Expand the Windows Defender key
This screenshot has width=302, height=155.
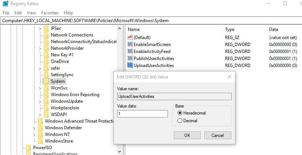point(34,128)
